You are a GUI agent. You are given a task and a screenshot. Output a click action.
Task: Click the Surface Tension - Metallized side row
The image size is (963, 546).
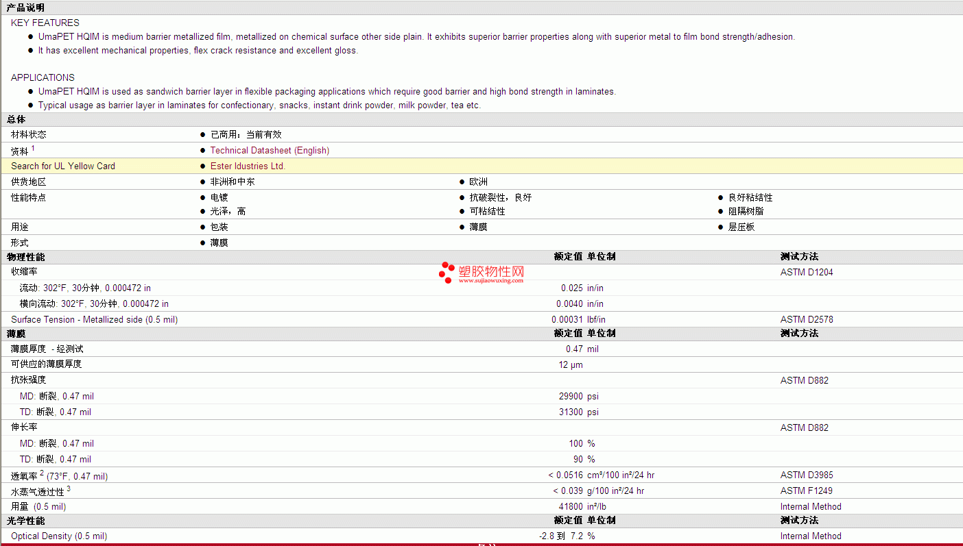click(x=481, y=320)
